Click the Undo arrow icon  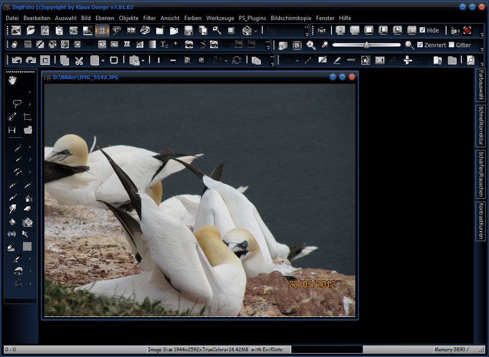point(17,60)
